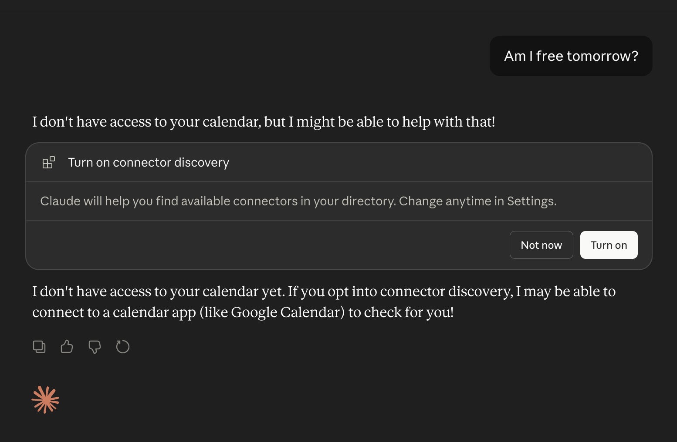Click the "Turn on connector discovery" card heading

(x=149, y=162)
